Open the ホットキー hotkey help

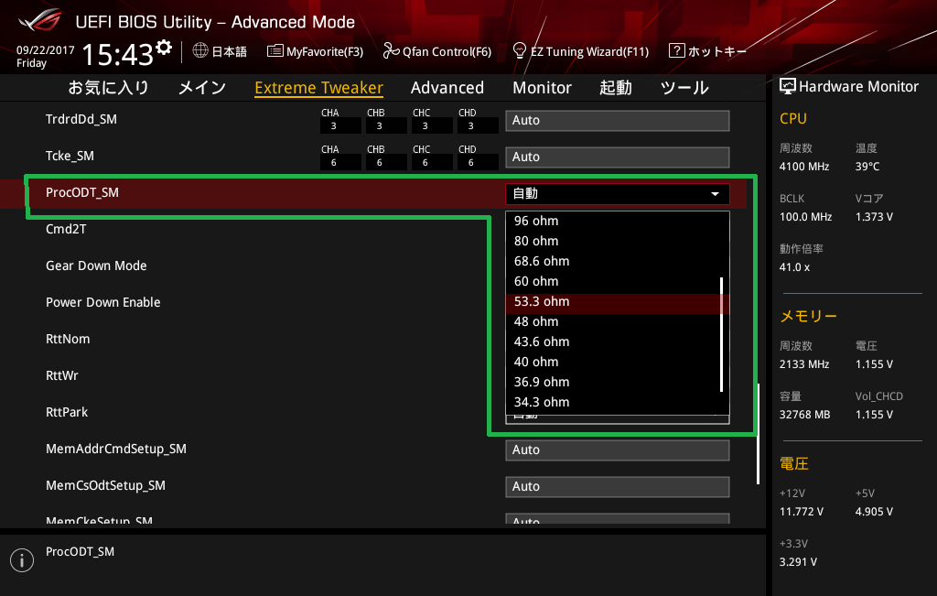coord(707,51)
